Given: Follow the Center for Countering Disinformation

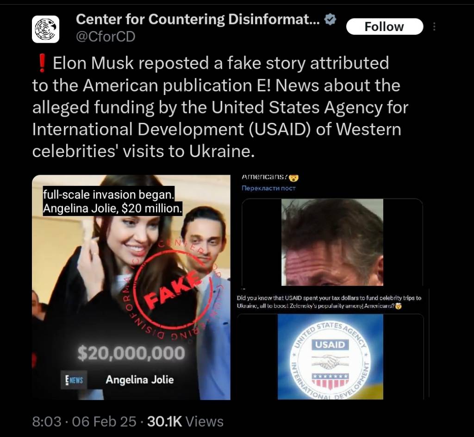Looking at the screenshot, I should pyautogui.click(x=385, y=26).
